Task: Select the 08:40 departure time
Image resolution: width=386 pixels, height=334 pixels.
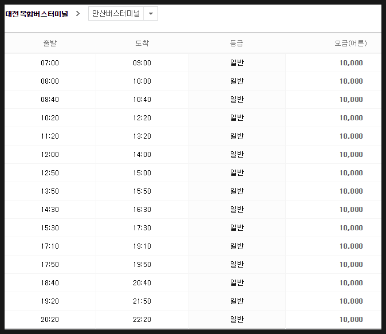Action: coord(50,100)
